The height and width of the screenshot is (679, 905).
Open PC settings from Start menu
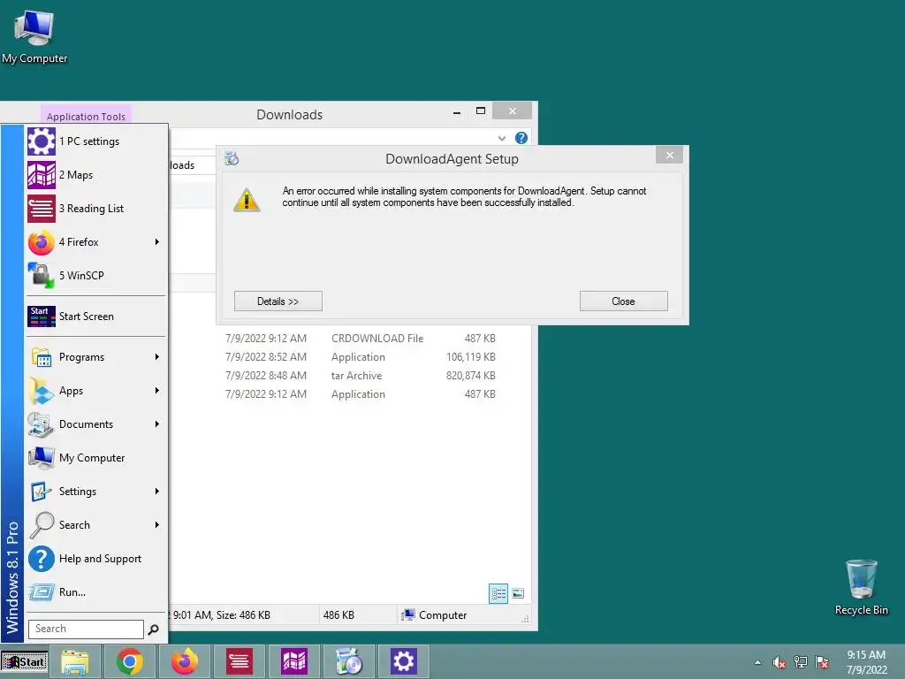96,141
